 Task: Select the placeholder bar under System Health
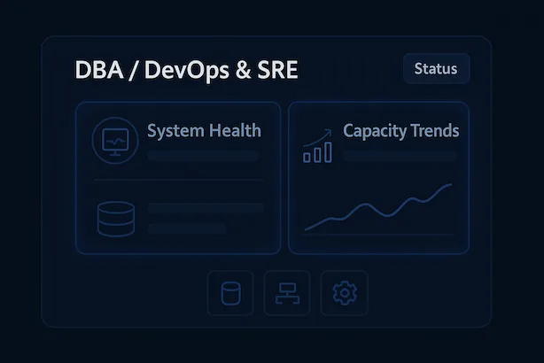coord(203,156)
